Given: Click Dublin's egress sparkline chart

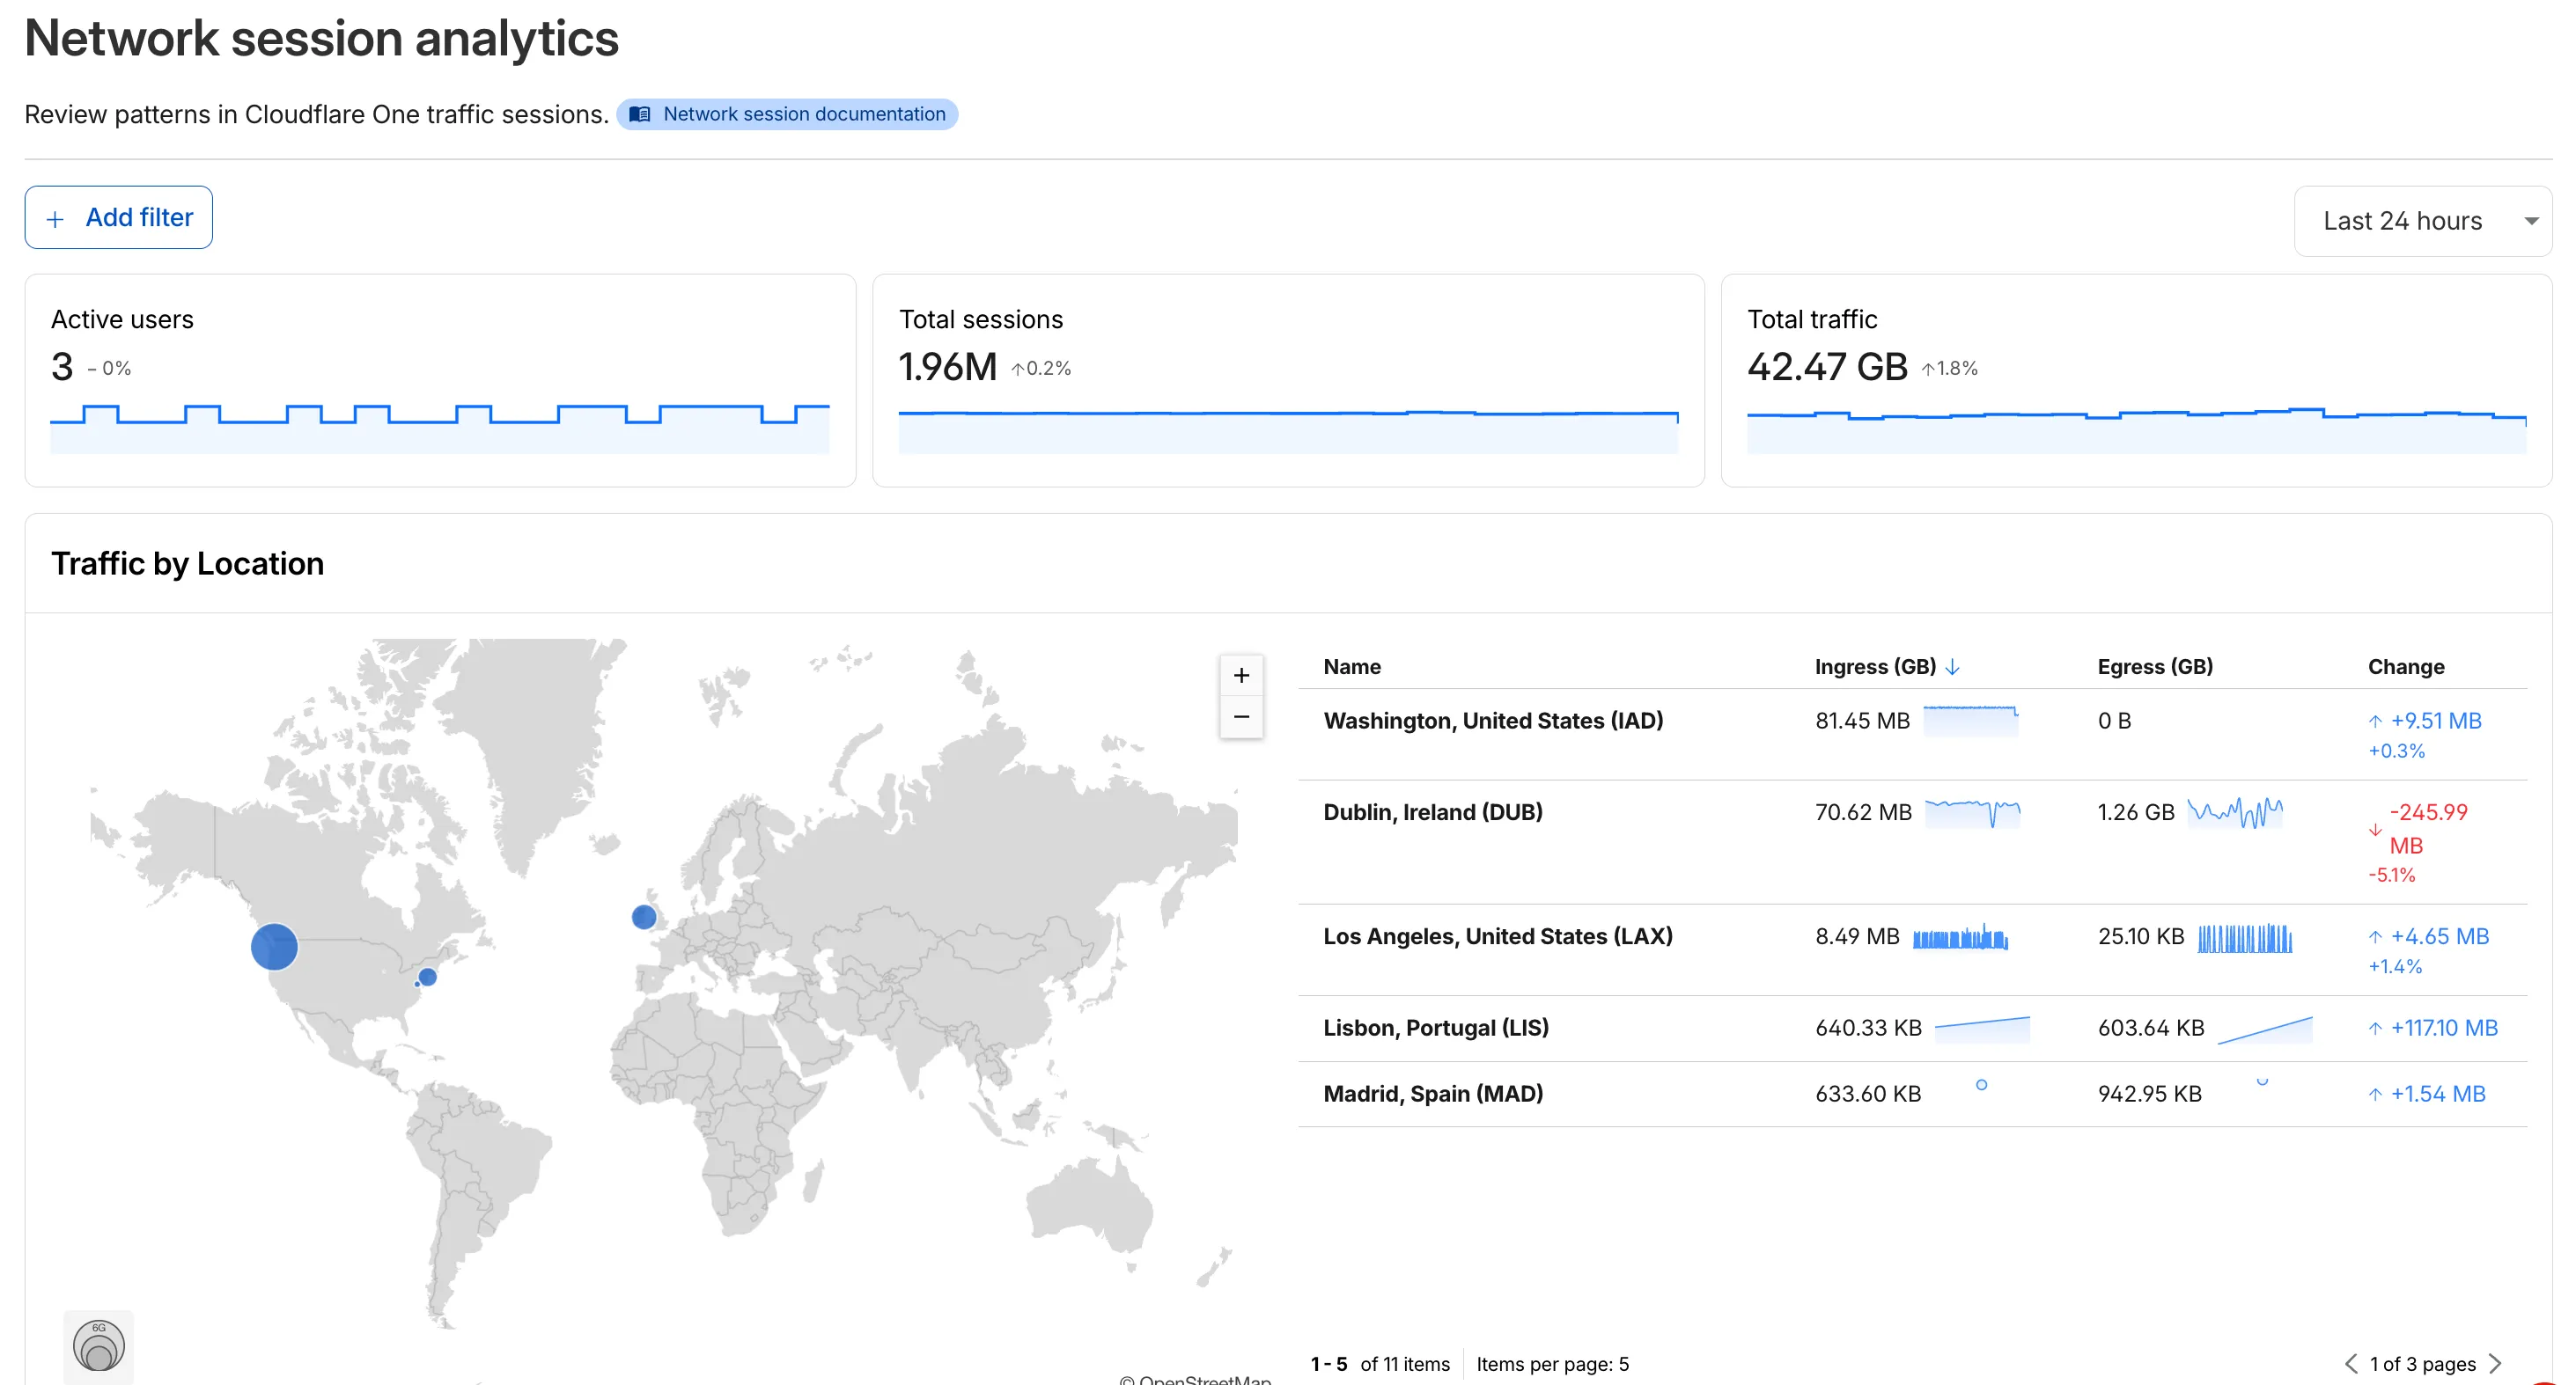Looking at the screenshot, I should point(2235,812).
